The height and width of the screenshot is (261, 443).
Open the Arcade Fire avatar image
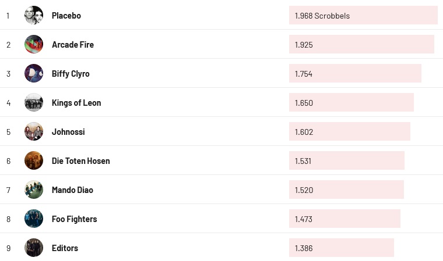(34, 45)
